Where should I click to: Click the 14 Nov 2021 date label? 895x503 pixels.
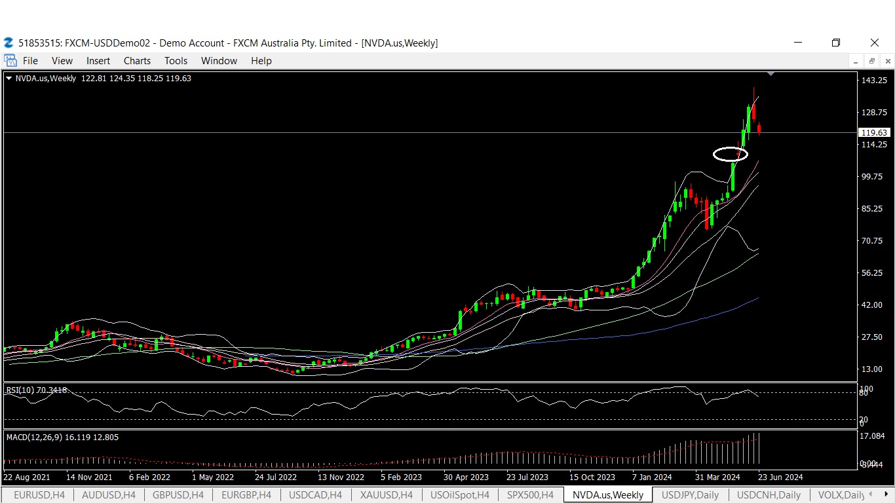click(x=89, y=477)
